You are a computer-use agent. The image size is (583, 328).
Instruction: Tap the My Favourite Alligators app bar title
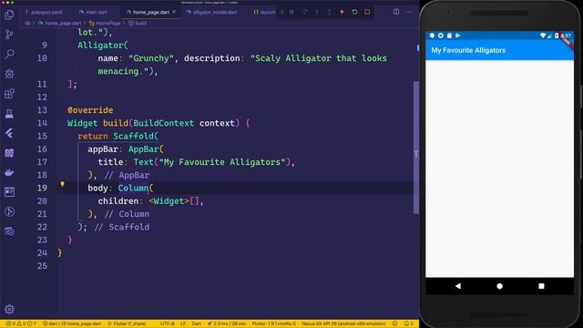click(x=468, y=50)
